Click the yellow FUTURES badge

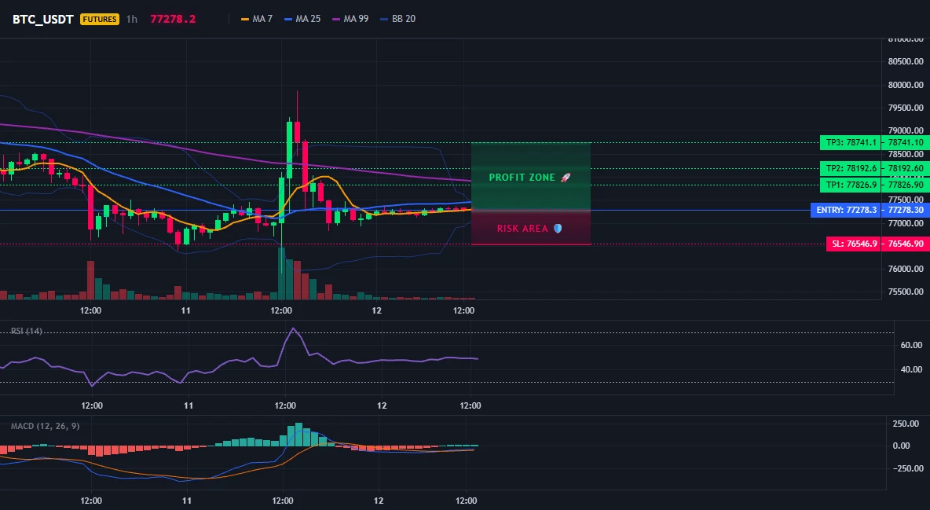100,19
